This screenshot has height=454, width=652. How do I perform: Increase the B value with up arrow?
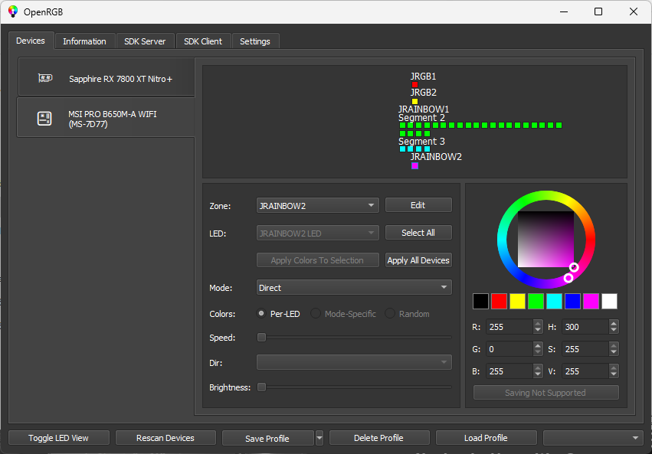point(538,367)
